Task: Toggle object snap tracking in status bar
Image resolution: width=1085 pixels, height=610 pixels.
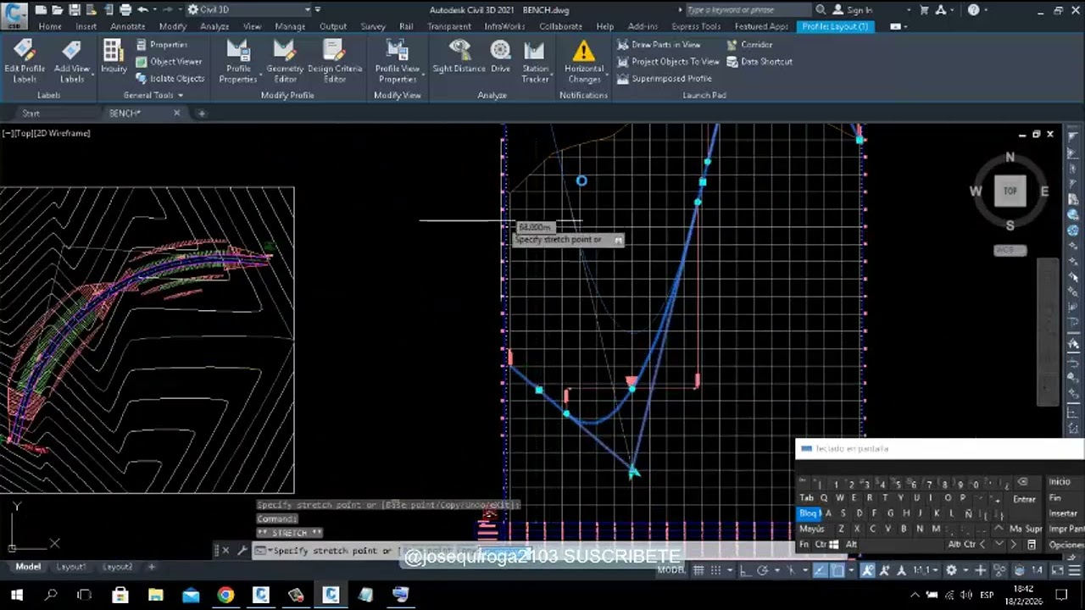Action: [x=820, y=570]
